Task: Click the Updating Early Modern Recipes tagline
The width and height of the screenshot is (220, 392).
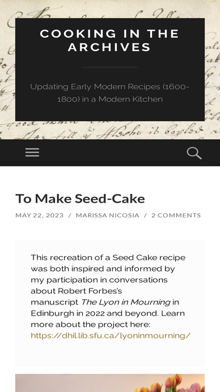Action: tap(110, 93)
